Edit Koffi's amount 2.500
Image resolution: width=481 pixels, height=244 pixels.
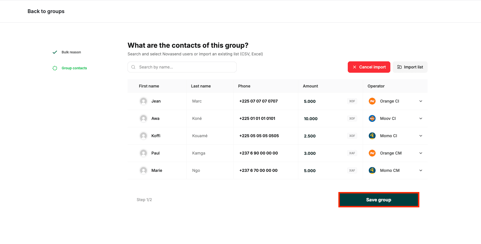click(x=310, y=136)
